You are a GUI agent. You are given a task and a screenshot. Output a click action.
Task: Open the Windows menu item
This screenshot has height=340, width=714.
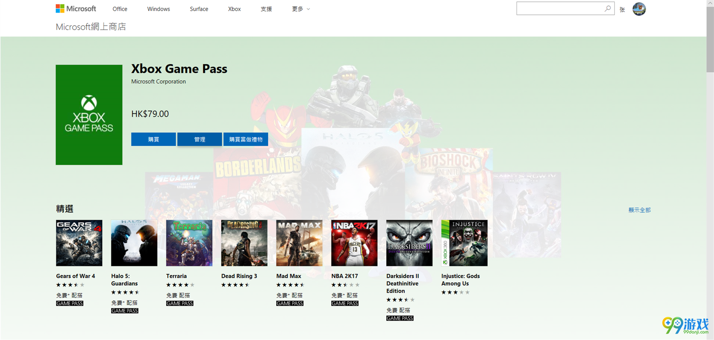coord(158,9)
